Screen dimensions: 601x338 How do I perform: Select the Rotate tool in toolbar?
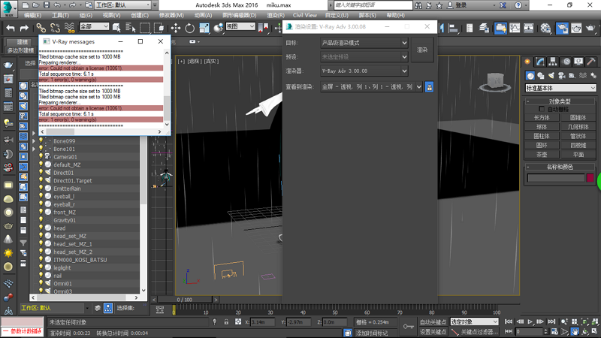tap(189, 28)
